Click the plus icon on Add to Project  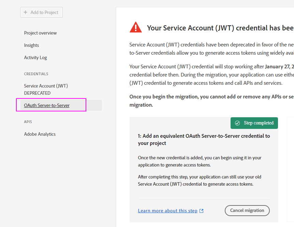(26, 12)
